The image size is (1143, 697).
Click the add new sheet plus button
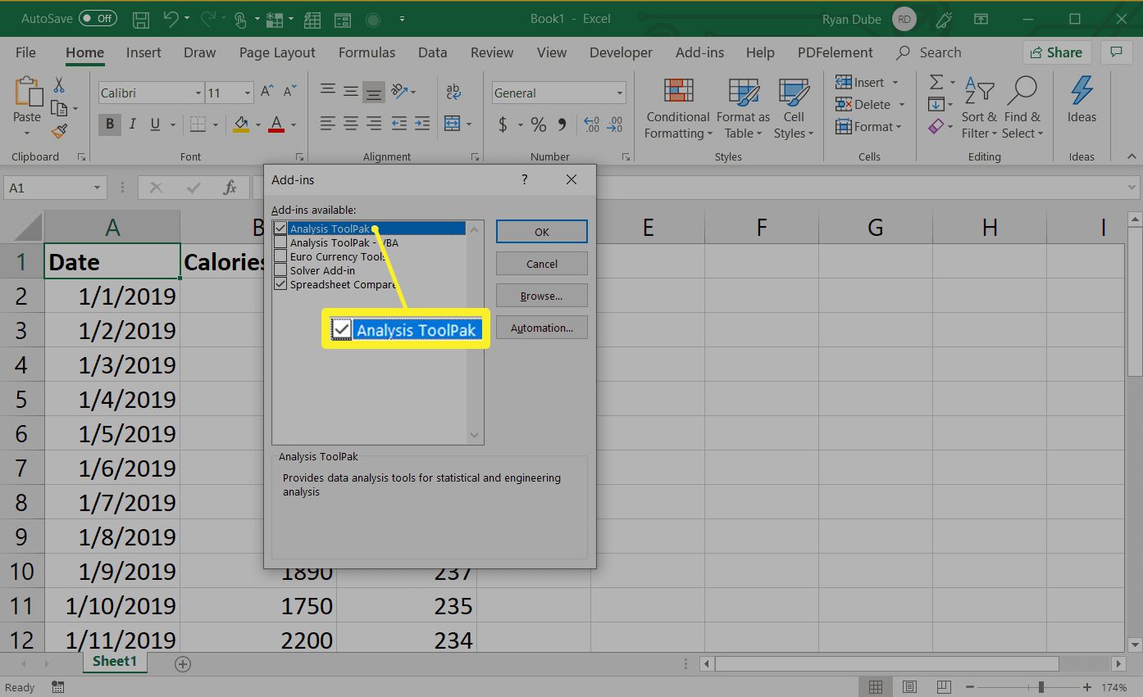(x=183, y=663)
